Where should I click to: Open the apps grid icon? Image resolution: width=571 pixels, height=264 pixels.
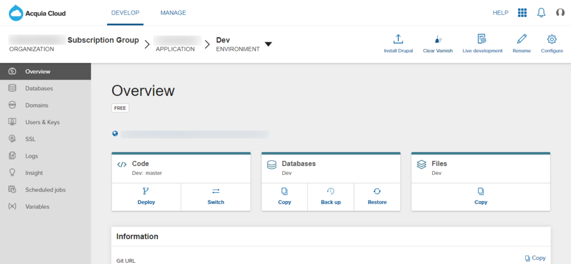click(522, 13)
